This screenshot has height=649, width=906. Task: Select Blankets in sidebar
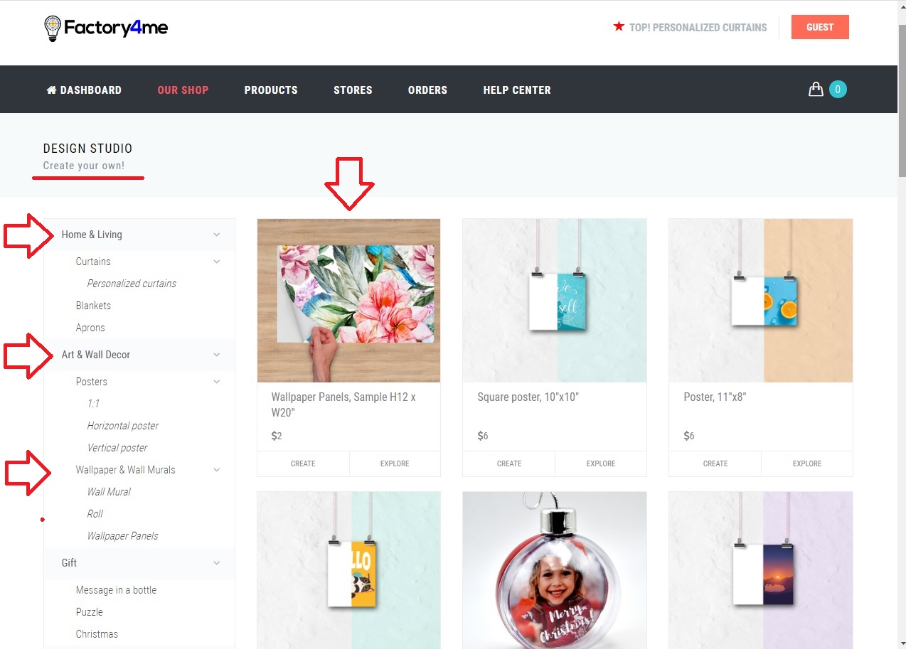coord(93,306)
